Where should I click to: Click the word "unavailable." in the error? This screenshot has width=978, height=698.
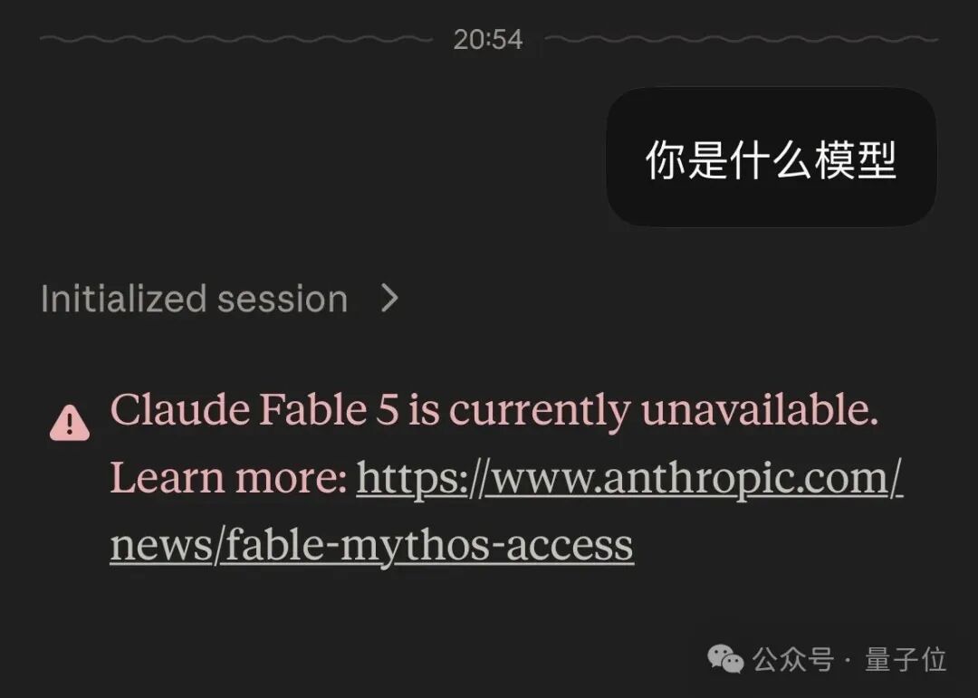click(x=760, y=410)
